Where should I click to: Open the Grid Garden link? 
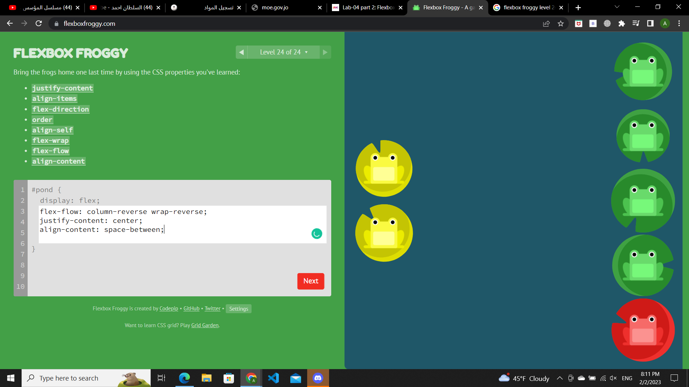[205, 325]
